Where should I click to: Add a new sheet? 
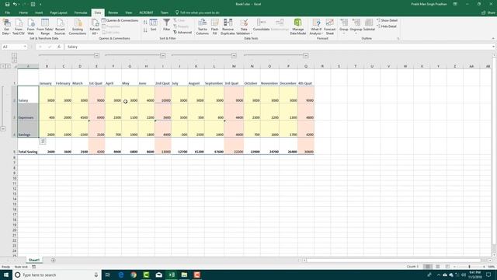pyautogui.click(x=53, y=261)
